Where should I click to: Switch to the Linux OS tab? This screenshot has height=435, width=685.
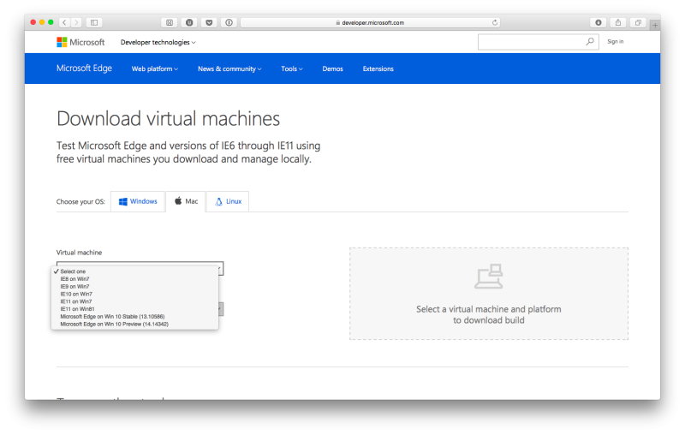pyautogui.click(x=228, y=201)
